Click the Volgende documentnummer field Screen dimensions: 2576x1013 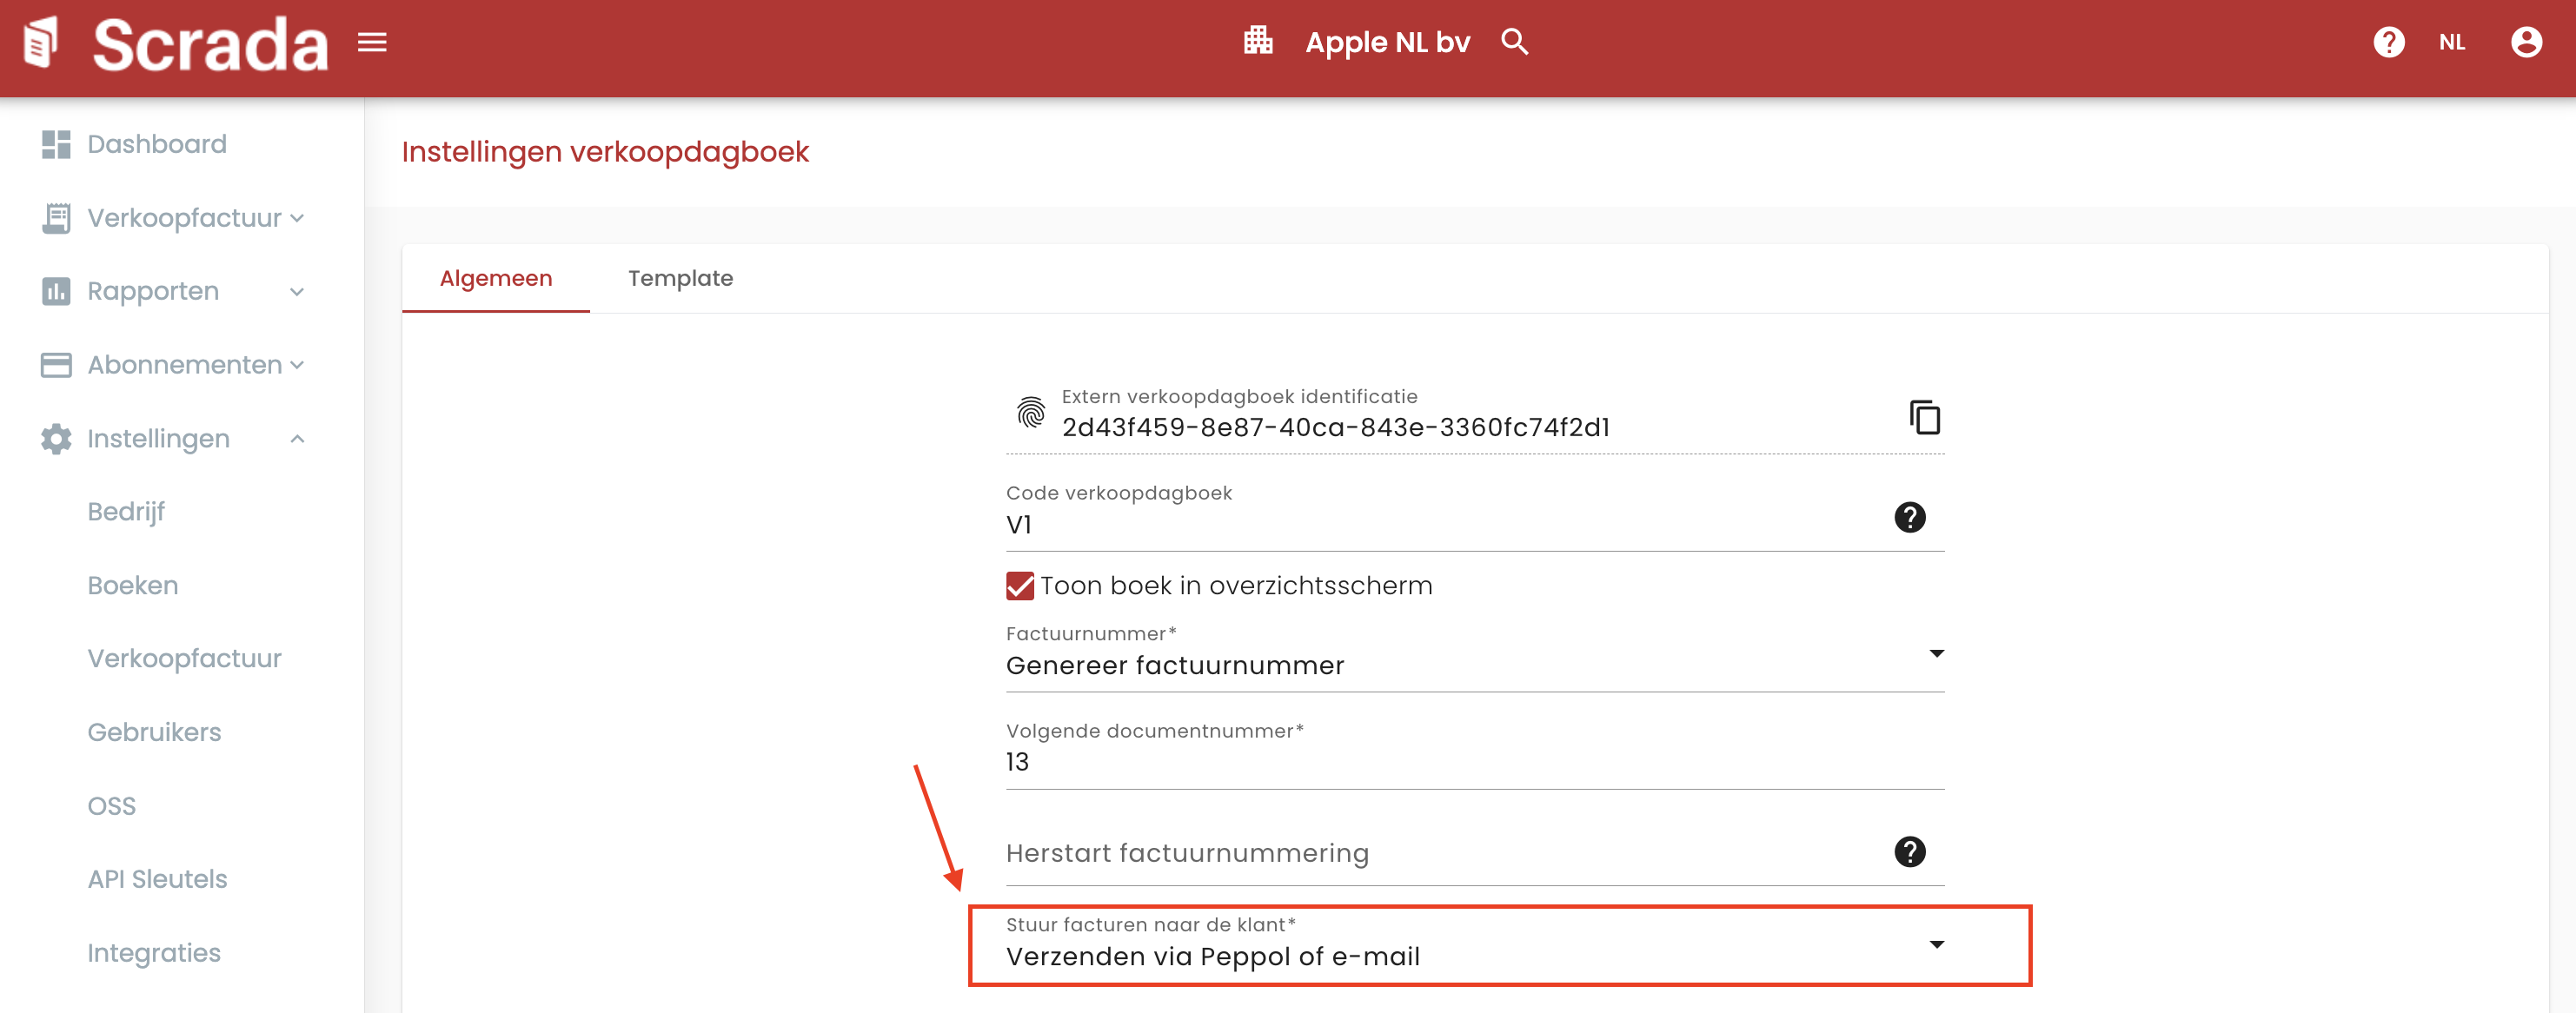(x=1474, y=762)
